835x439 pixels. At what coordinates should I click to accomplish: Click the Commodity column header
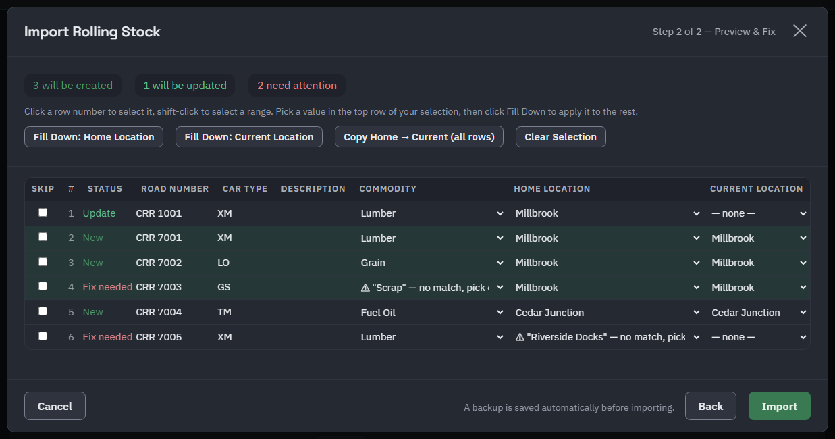click(x=388, y=189)
